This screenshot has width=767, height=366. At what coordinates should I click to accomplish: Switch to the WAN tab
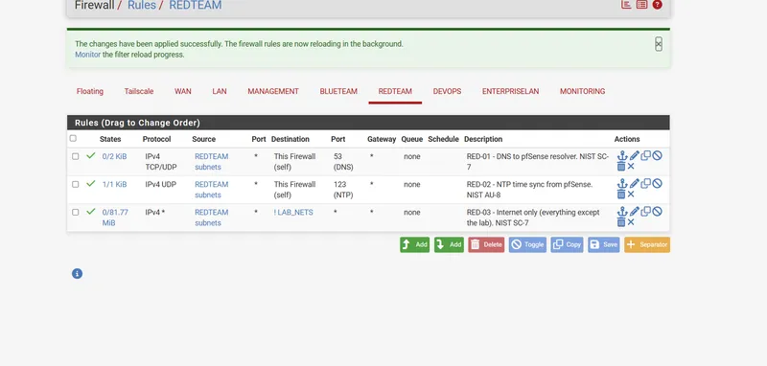[x=183, y=91]
